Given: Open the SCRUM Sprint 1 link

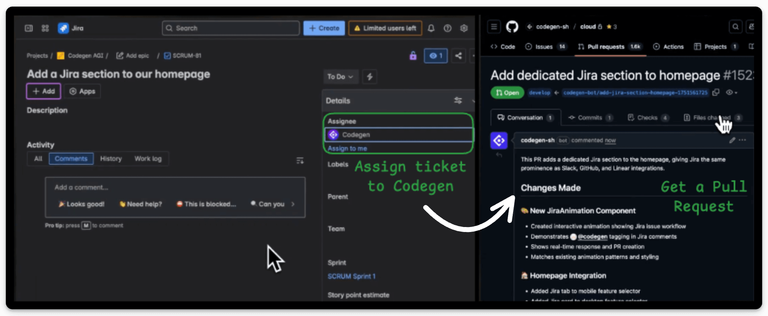Looking at the screenshot, I should (352, 276).
